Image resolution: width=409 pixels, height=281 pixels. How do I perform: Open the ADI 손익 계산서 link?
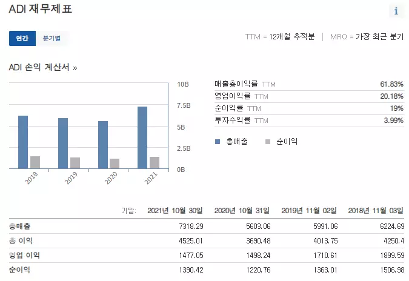point(43,67)
